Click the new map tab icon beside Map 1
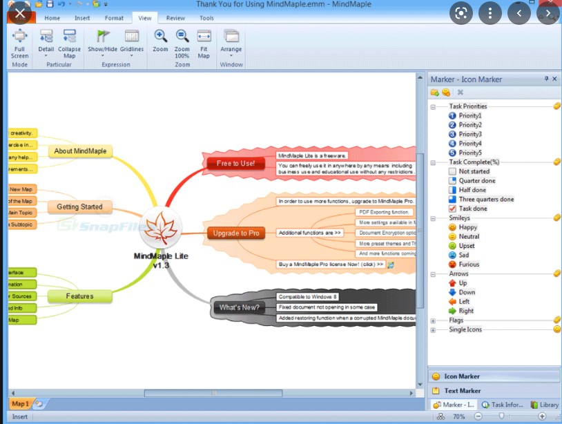This screenshot has height=424, width=562. 39,404
